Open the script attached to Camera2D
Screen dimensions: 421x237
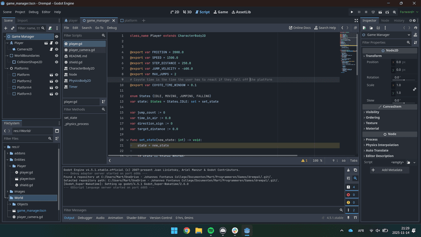click(51, 49)
